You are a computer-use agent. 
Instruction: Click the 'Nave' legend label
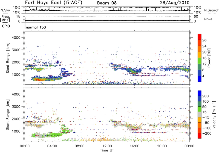click(x=208, y=19)
